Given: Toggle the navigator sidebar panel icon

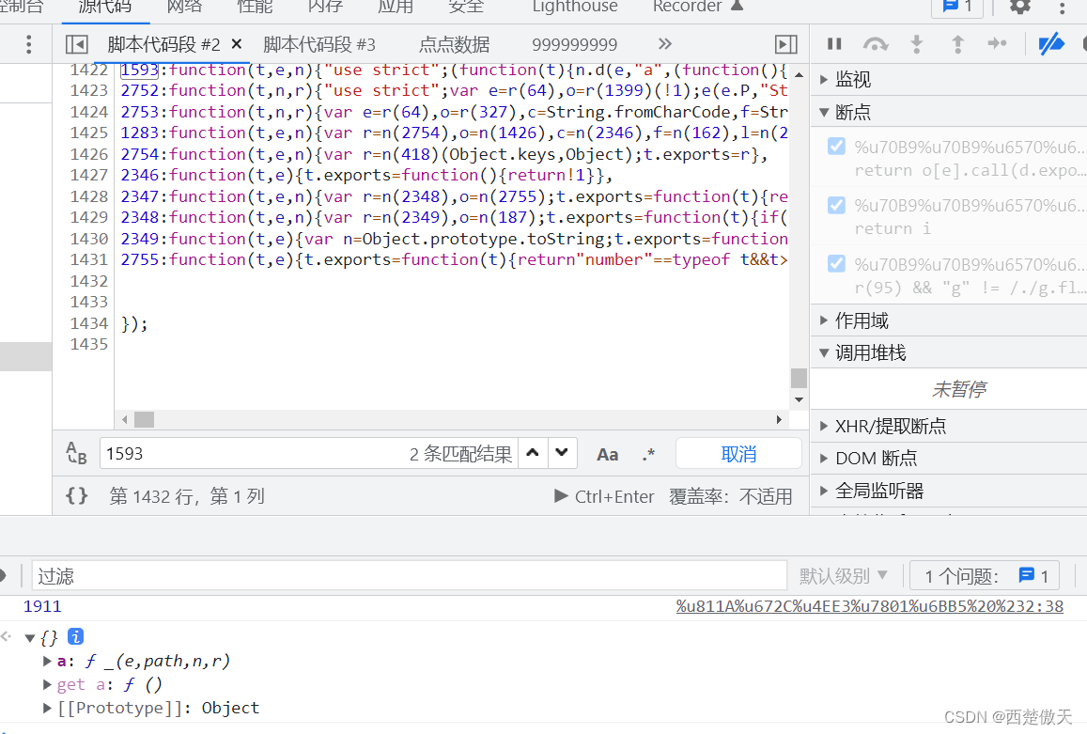Looking at the screenshot, I should pyautogui.click(x=76, y=43).
